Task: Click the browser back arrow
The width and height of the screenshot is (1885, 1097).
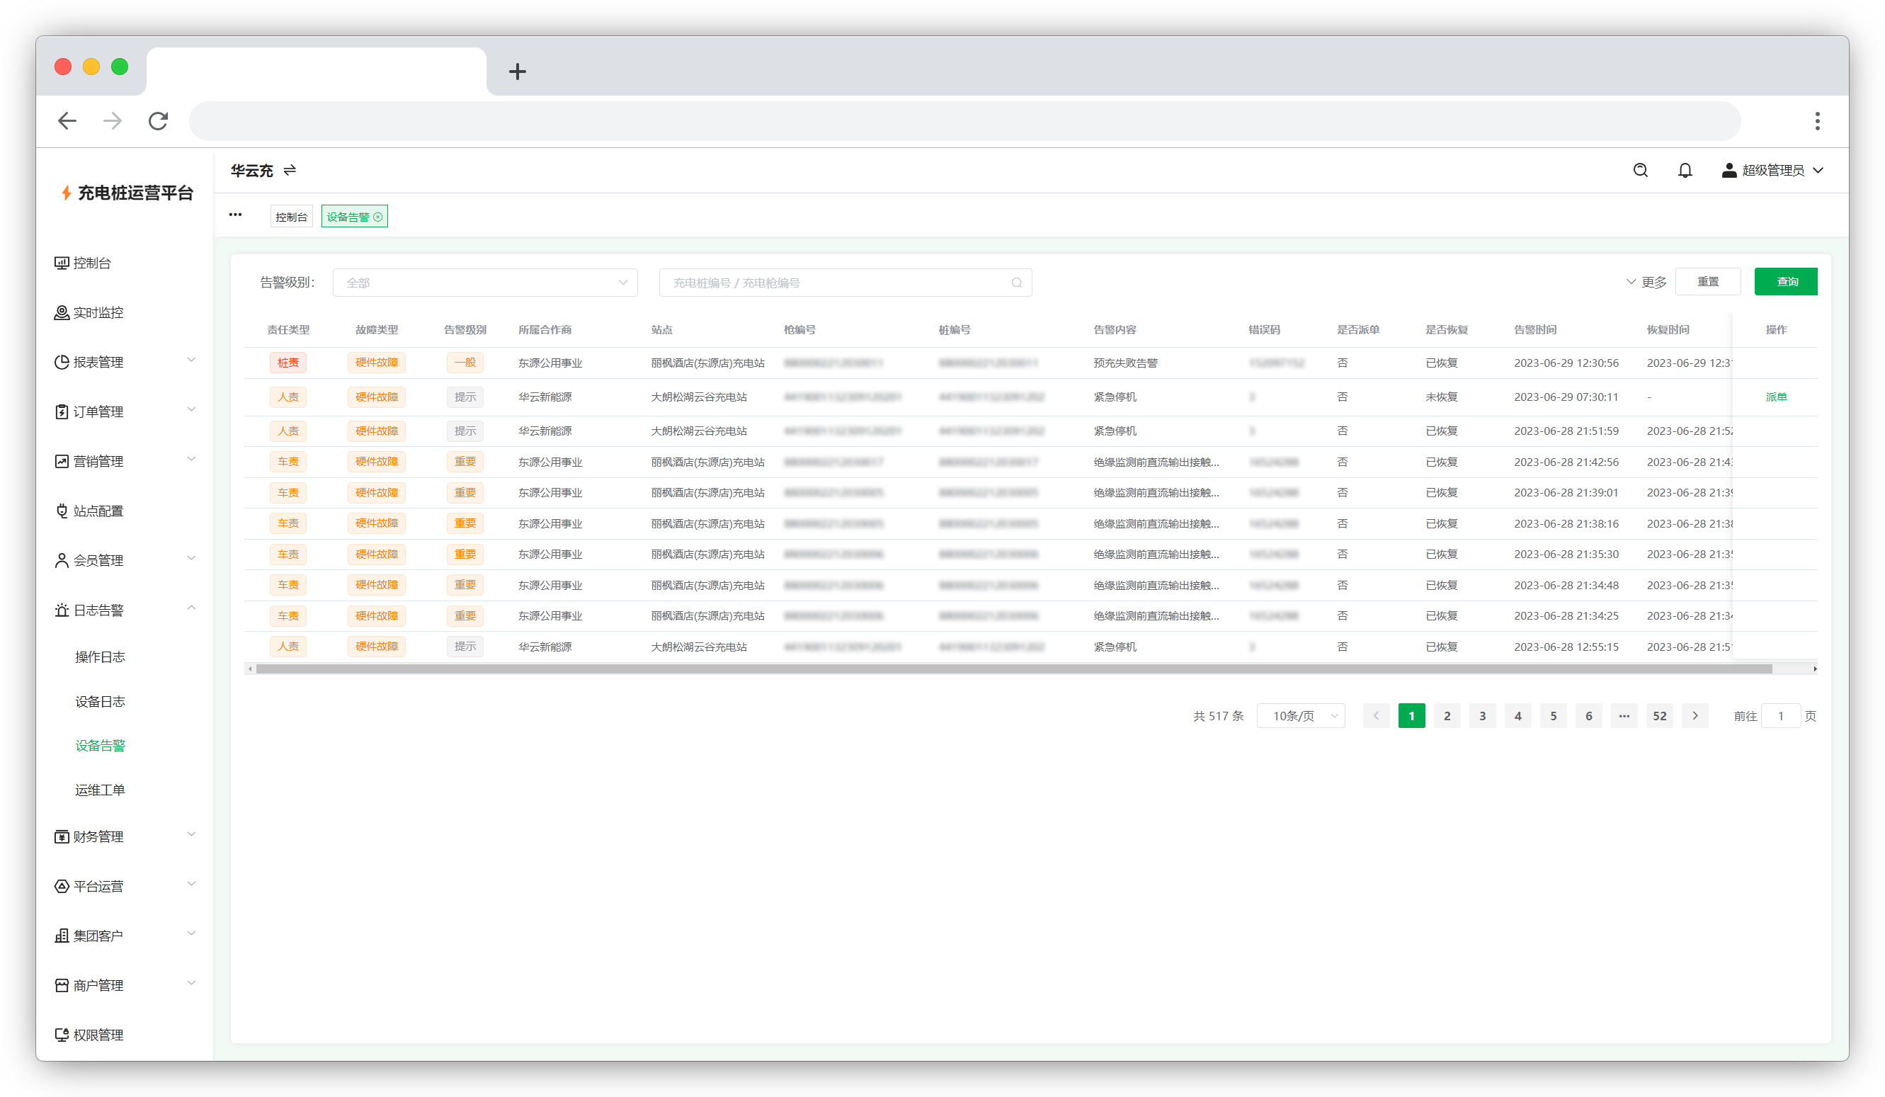Action: (67, 121)
